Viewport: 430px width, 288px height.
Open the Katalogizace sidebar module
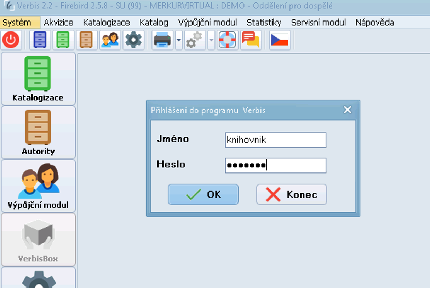(38, 79)
